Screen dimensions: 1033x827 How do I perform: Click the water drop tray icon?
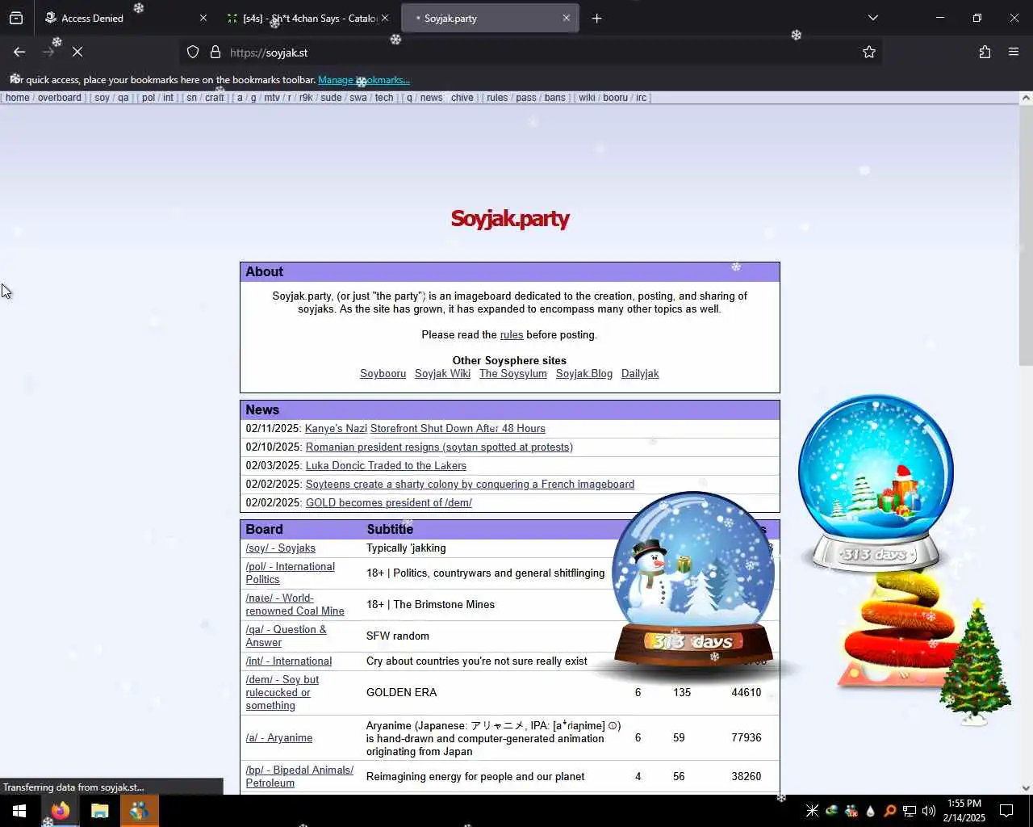pos(870,811)
